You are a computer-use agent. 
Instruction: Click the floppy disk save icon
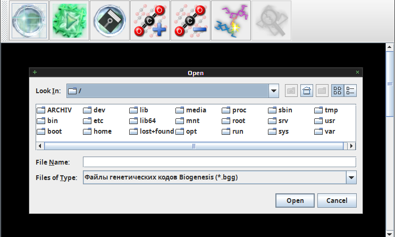(110, 21)
